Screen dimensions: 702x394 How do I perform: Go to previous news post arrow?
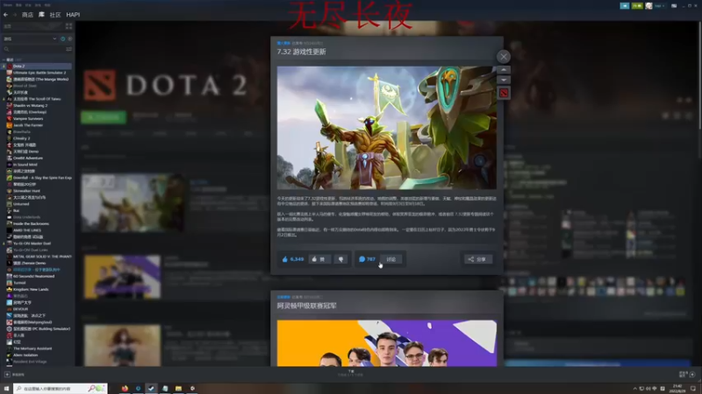(x=503, y=70)
